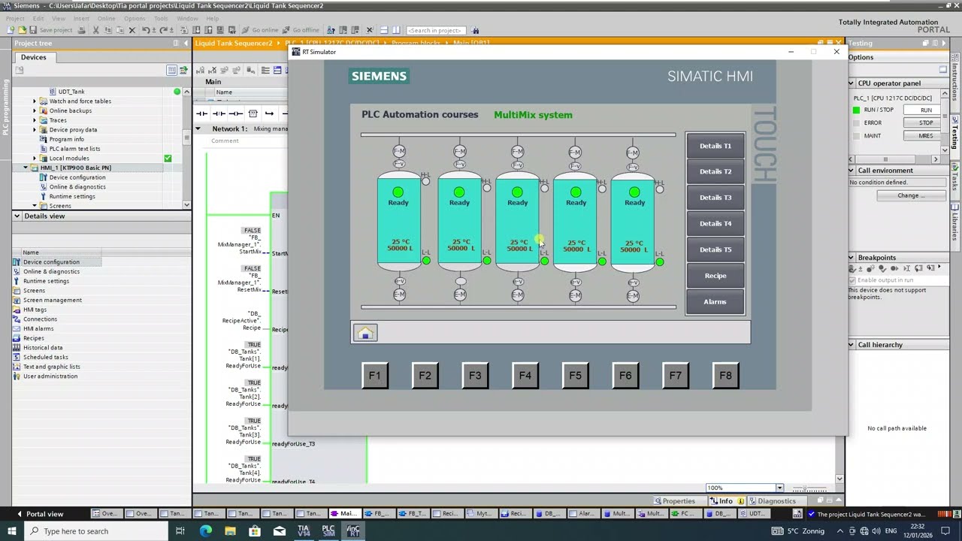Collapse HMI_1 [KTP900 Basic PN] node

26,168
